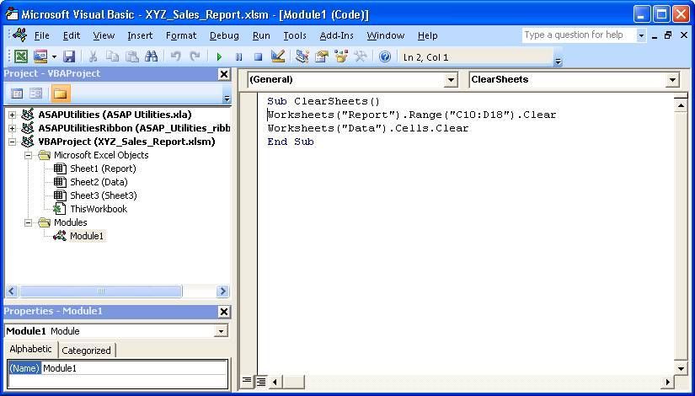The height and width of the screenshot is (396, 695).
Task: Open Module1 Module properties dropdown
Action: pos(220,331)
